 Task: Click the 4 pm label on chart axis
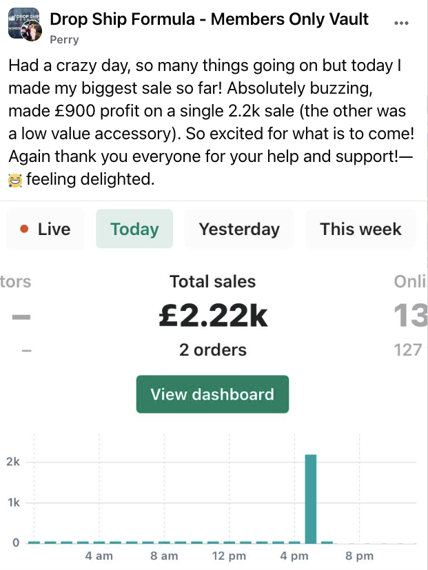pos(294,556)
